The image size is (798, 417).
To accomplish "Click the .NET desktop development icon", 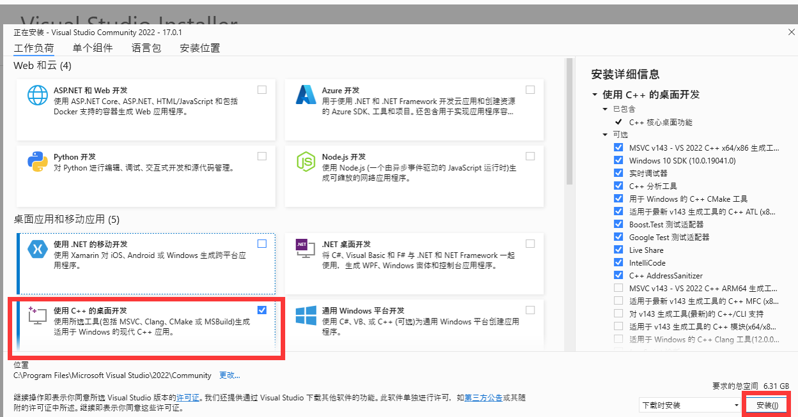I will coord(306,249).
